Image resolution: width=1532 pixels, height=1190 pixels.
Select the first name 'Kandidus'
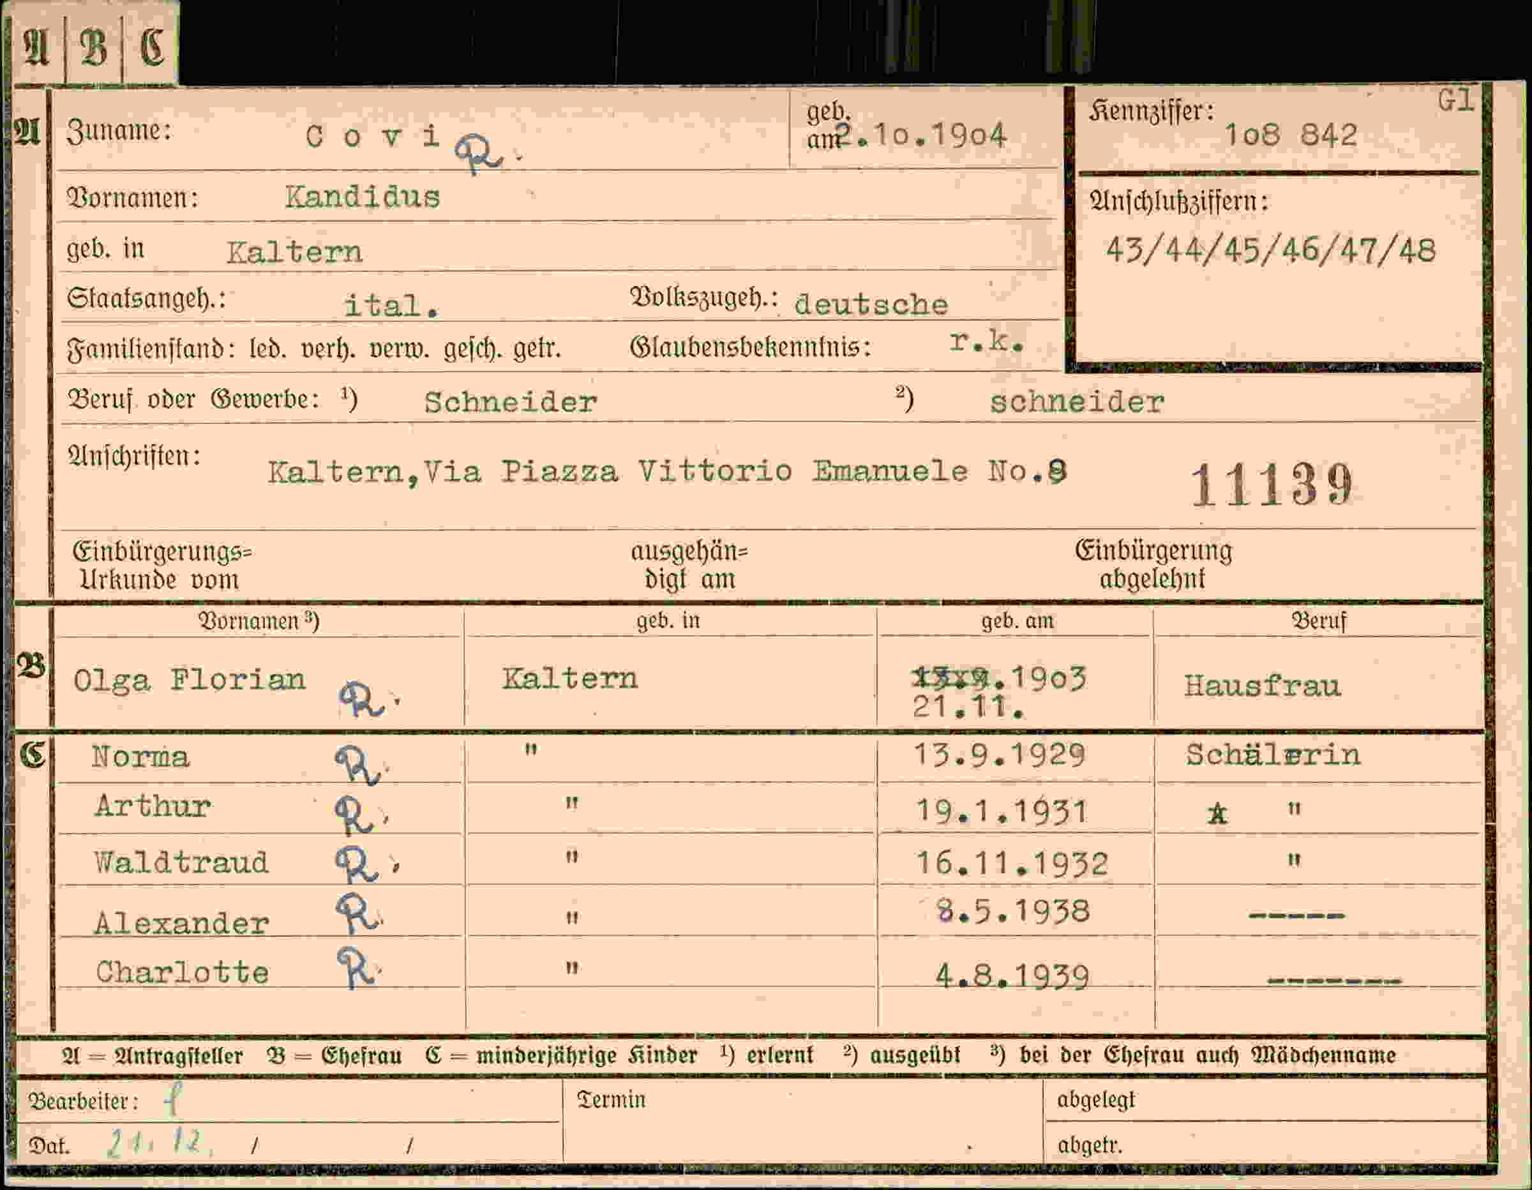click(363, 197)
